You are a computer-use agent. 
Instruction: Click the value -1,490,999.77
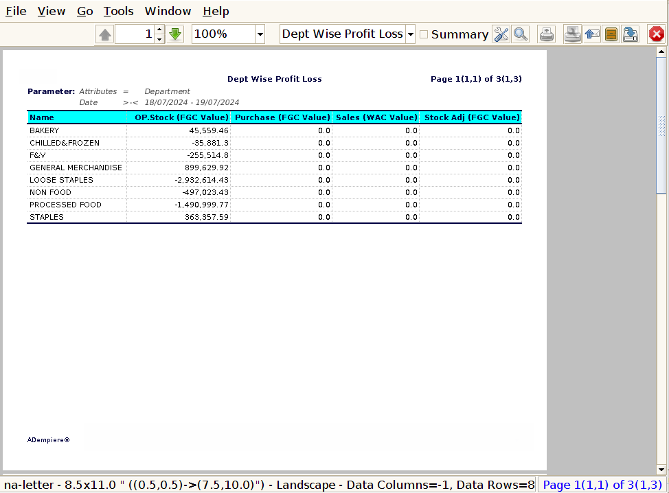[x=201, y=205]
